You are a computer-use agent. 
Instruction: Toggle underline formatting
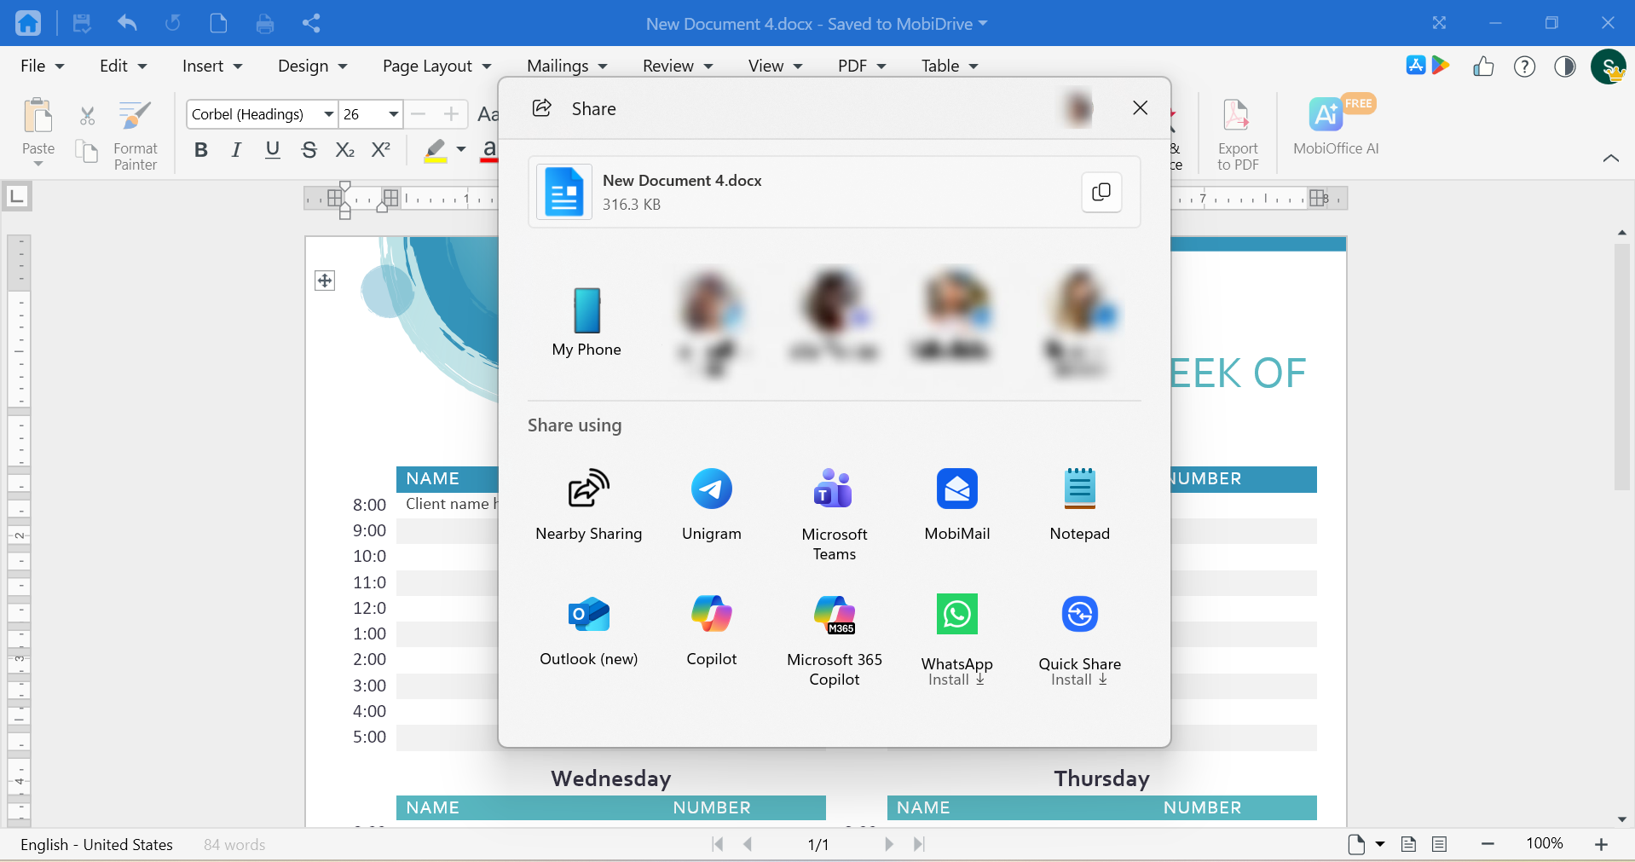(x=273, y=150)
